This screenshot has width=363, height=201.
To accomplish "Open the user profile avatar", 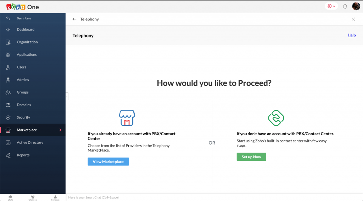I will click(356, 6).
